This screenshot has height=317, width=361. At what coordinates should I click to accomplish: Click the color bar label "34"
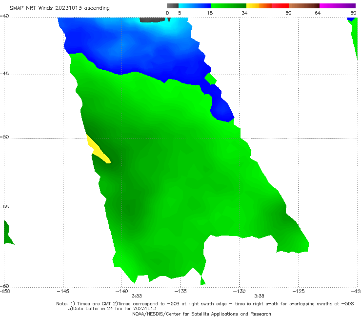244,13
